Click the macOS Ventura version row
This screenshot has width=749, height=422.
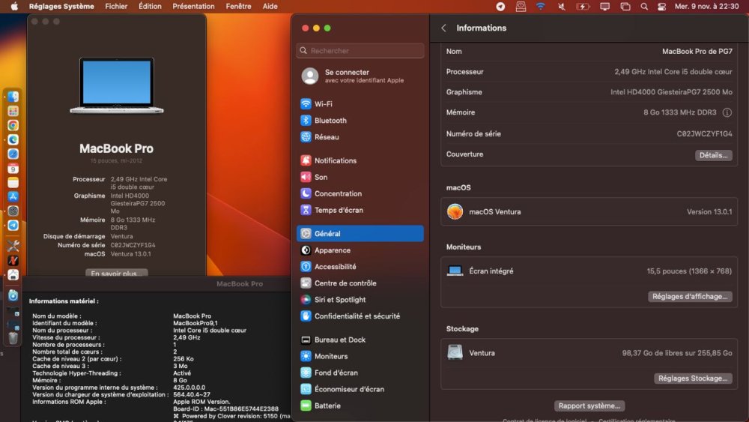(x=589, y=211)
